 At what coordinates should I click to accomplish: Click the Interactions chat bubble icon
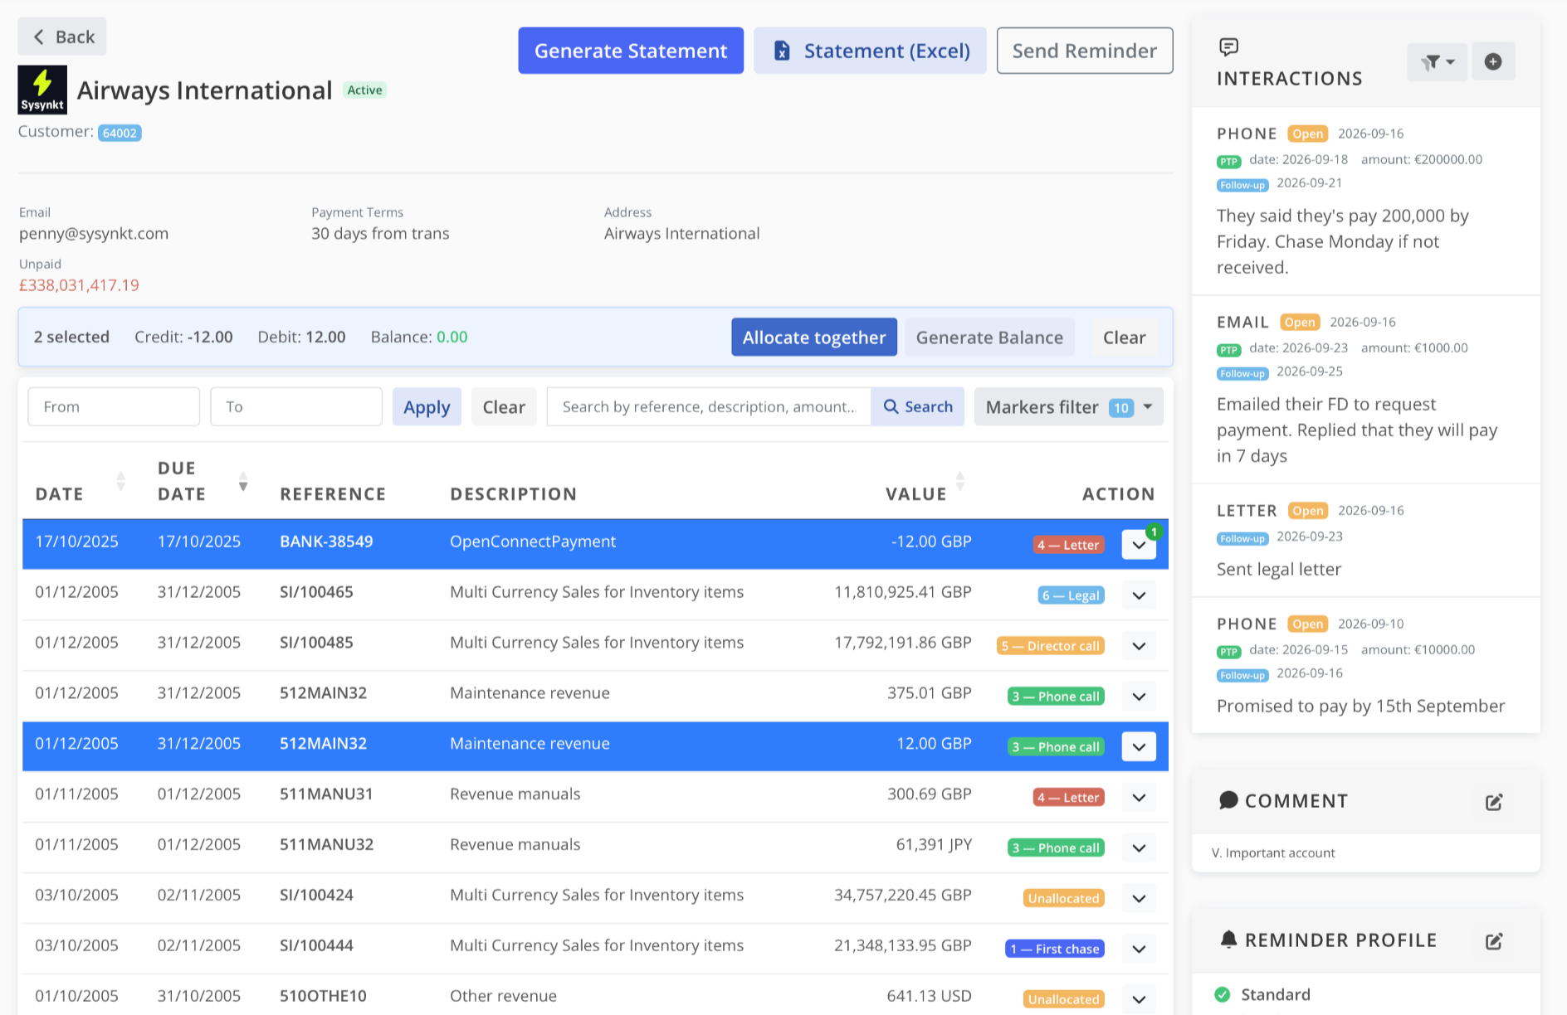tap(1228, 47)
